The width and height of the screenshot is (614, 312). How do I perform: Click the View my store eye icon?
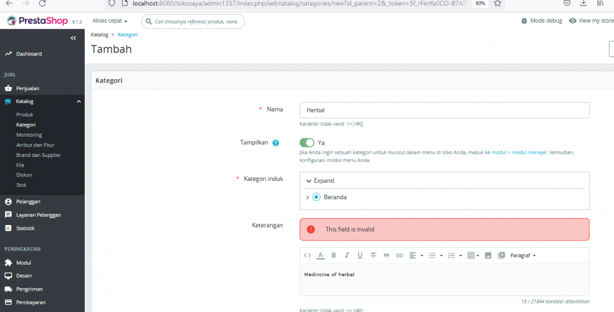click(573, 21)
